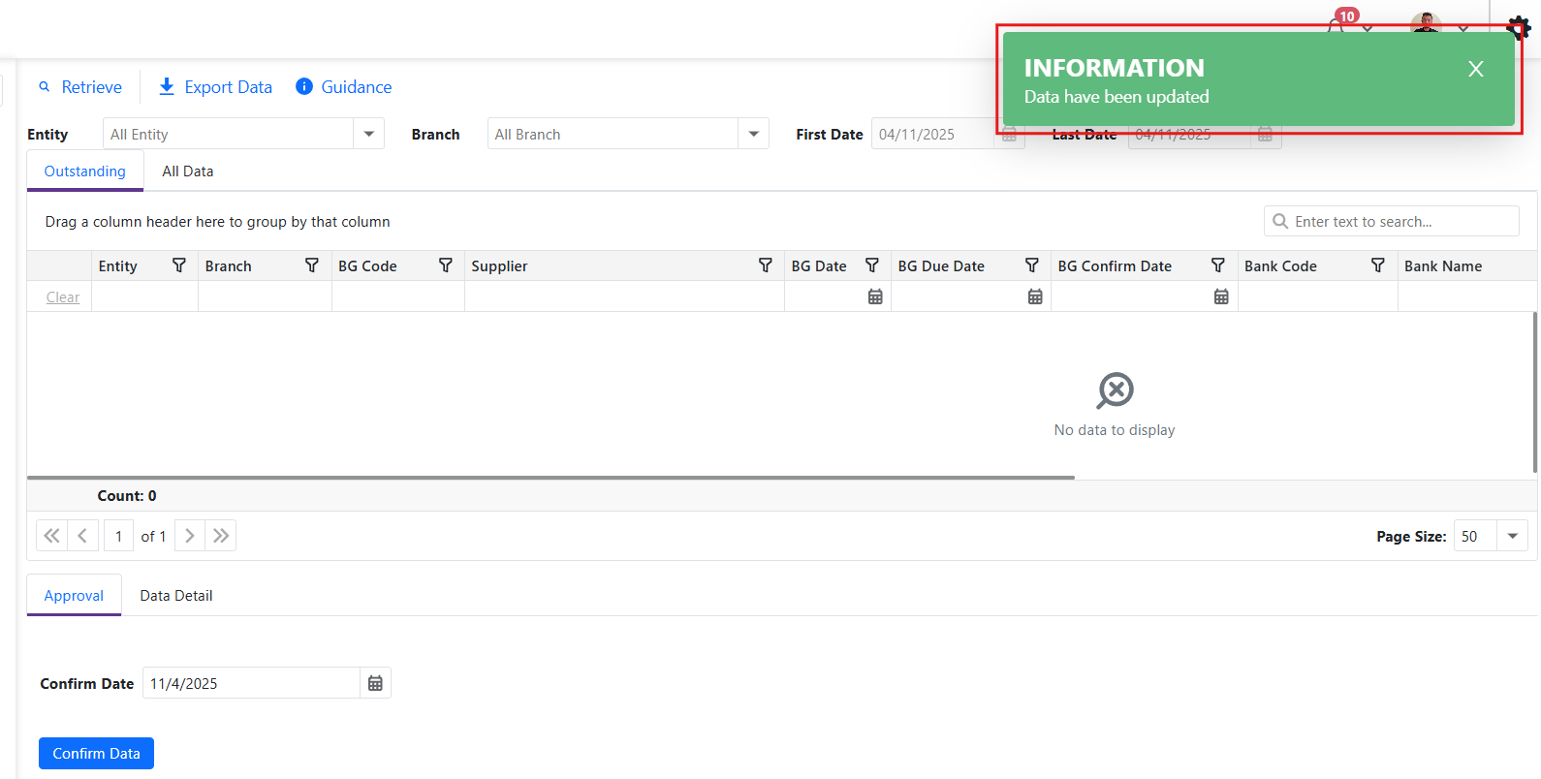Close the INFORMATION notification
1541x779 pixels.
pyautogui.click(x=1476, y=69)
